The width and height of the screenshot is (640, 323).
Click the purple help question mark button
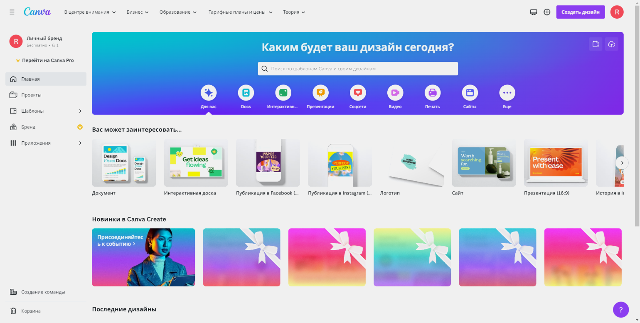pos(621,310)
